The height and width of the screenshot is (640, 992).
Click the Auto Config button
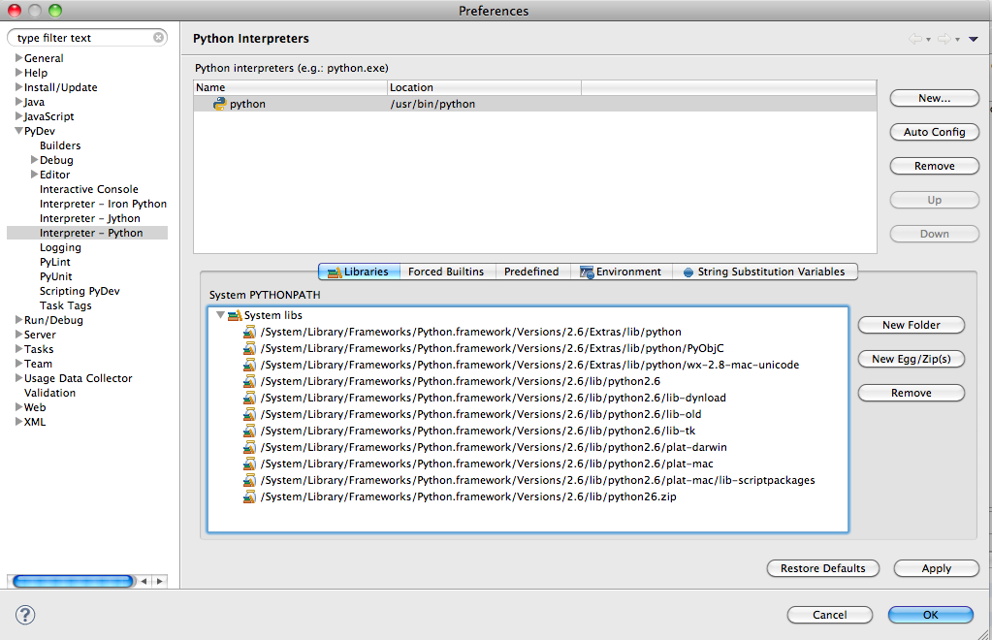[x=933, y=132]
